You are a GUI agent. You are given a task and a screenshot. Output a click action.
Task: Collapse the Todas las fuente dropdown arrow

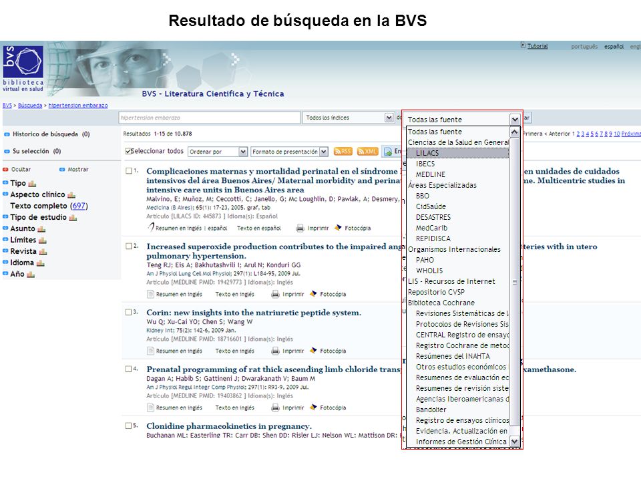(514, 120)
